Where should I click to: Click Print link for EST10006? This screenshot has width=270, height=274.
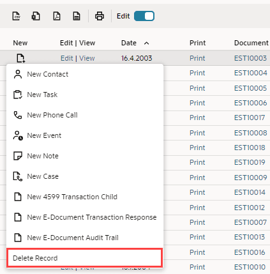point(197,103)
